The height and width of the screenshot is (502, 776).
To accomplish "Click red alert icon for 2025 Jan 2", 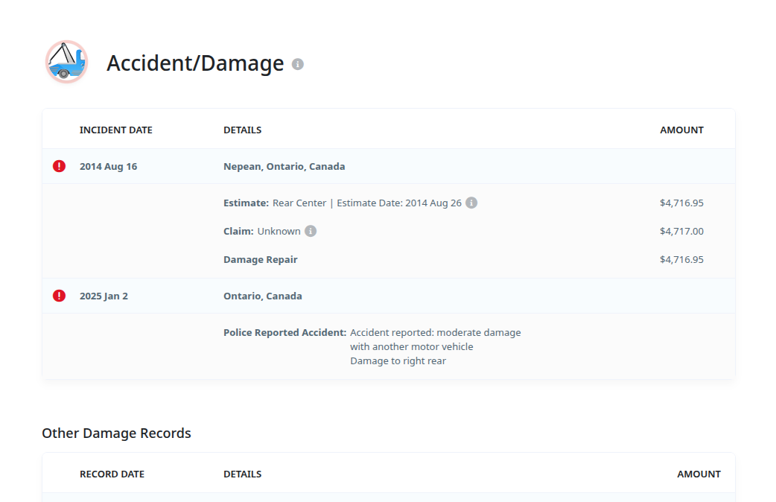I will pos(60,296).
